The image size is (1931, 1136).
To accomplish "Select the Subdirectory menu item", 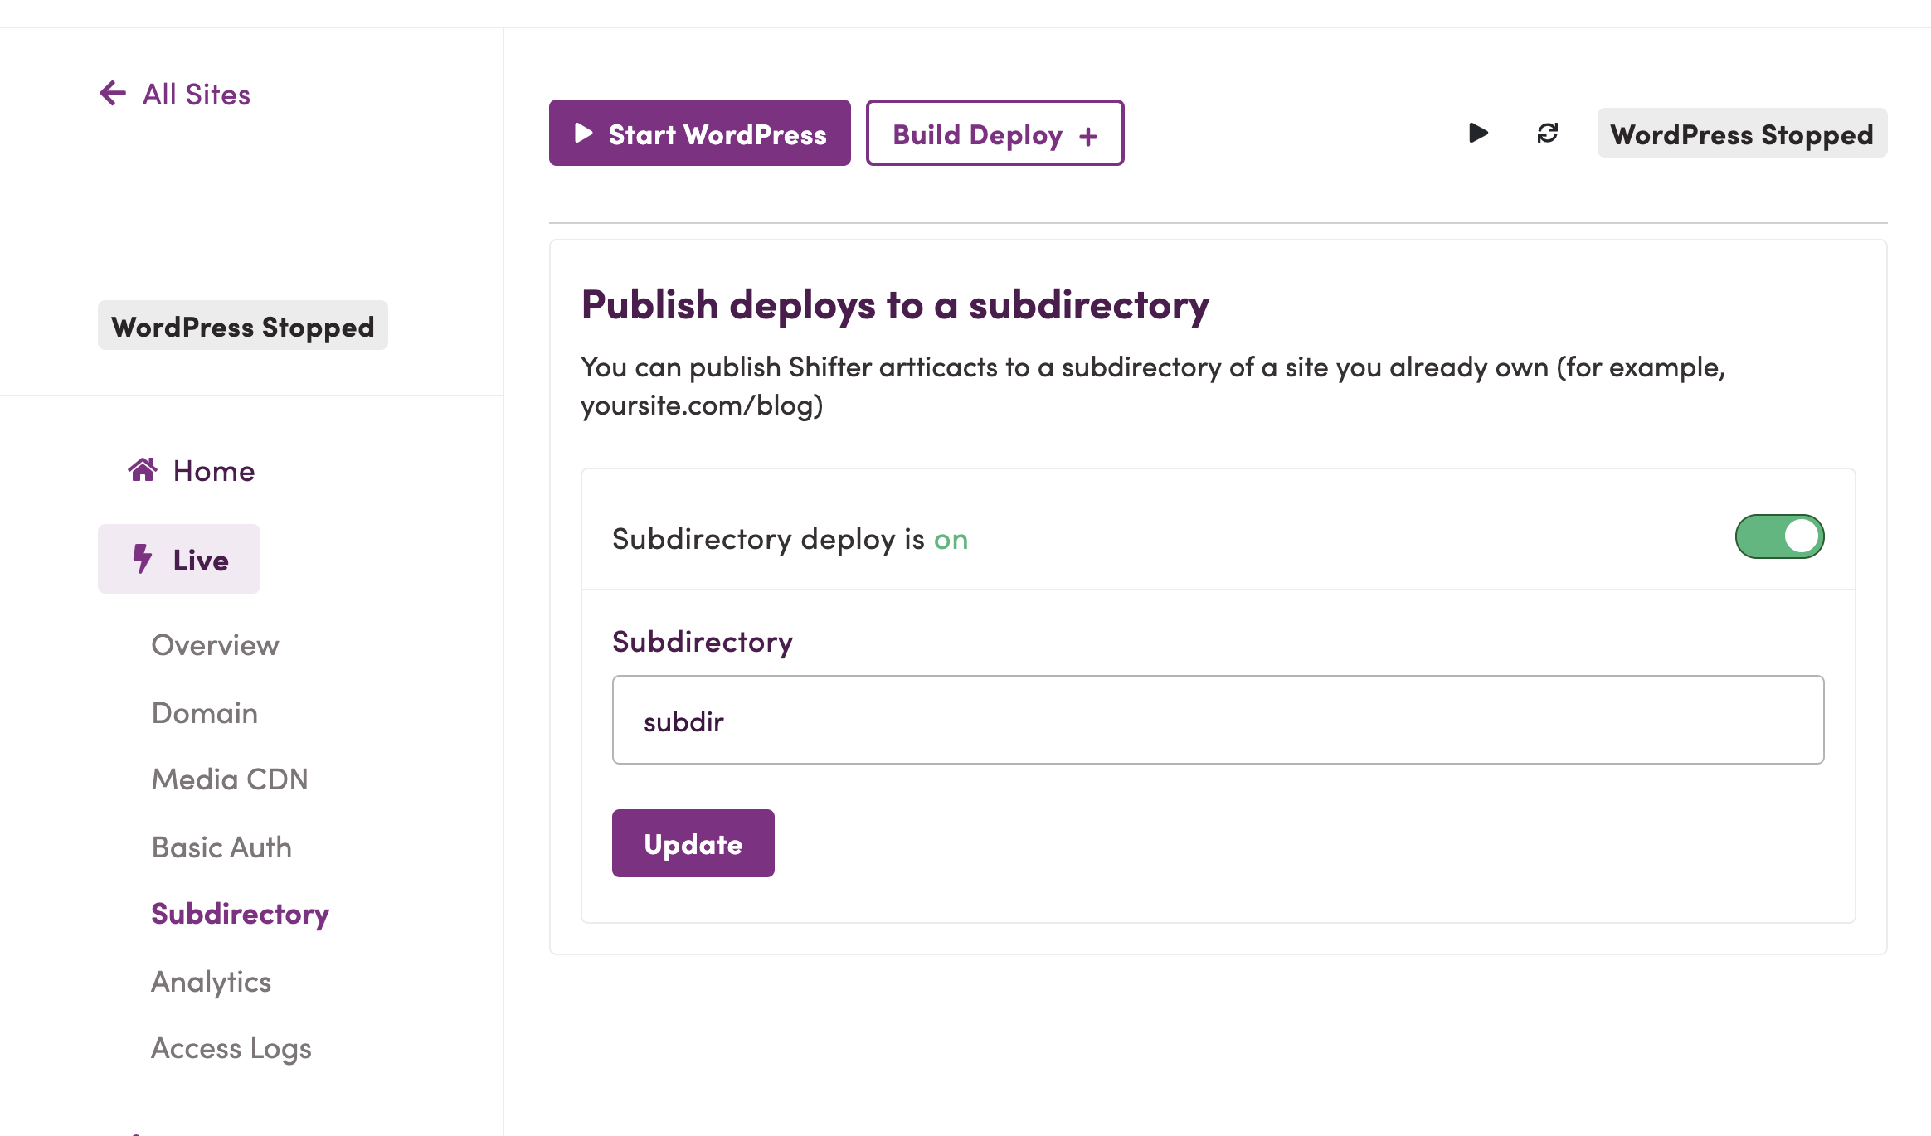I will 240,914.
